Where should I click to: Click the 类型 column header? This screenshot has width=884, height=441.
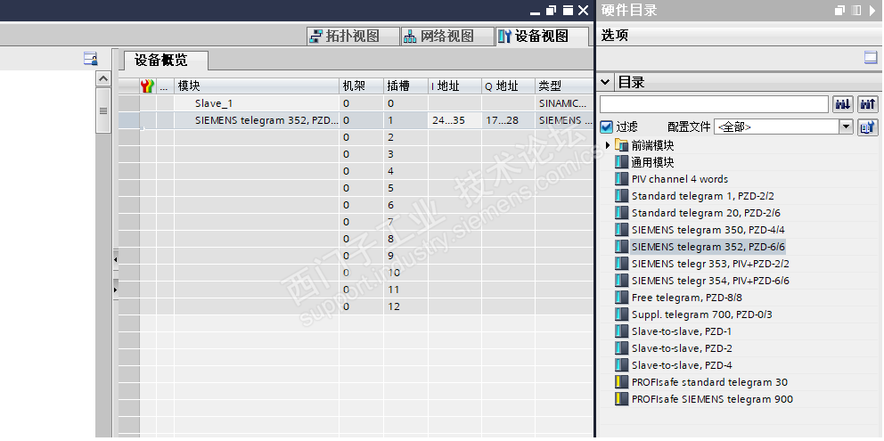click(564, 86)
